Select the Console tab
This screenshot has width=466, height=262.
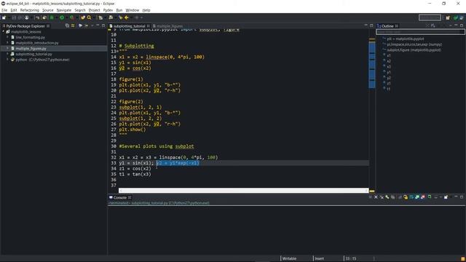119,197
